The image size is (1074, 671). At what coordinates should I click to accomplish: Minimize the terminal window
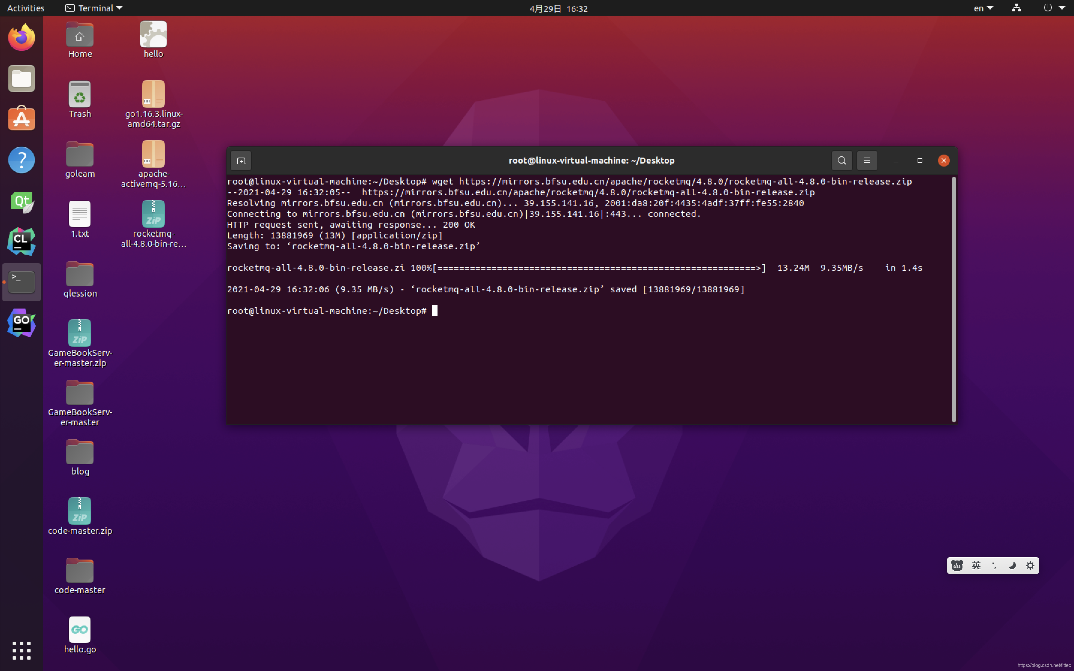pyautogui.click(x=896, y=161)
